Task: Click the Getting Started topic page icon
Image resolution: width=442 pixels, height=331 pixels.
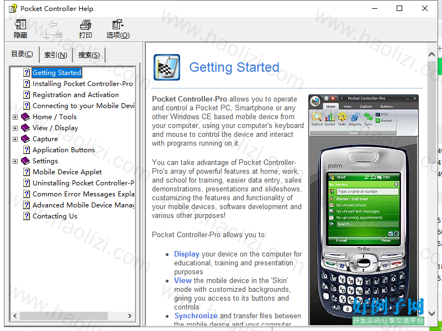Action: pos(26,73)
